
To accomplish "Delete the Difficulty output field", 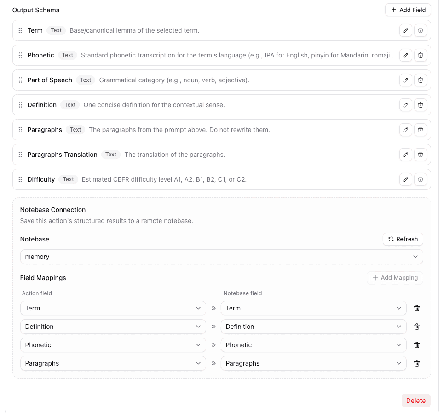I will [x=420, y=179].
